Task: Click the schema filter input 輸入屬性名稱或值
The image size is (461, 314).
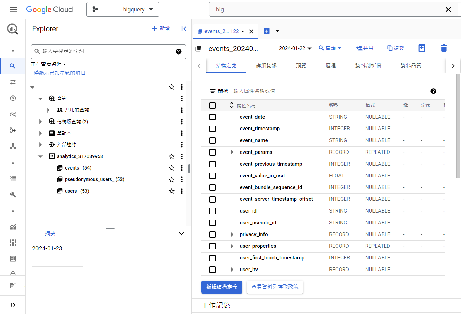Action: coord(254,91)
